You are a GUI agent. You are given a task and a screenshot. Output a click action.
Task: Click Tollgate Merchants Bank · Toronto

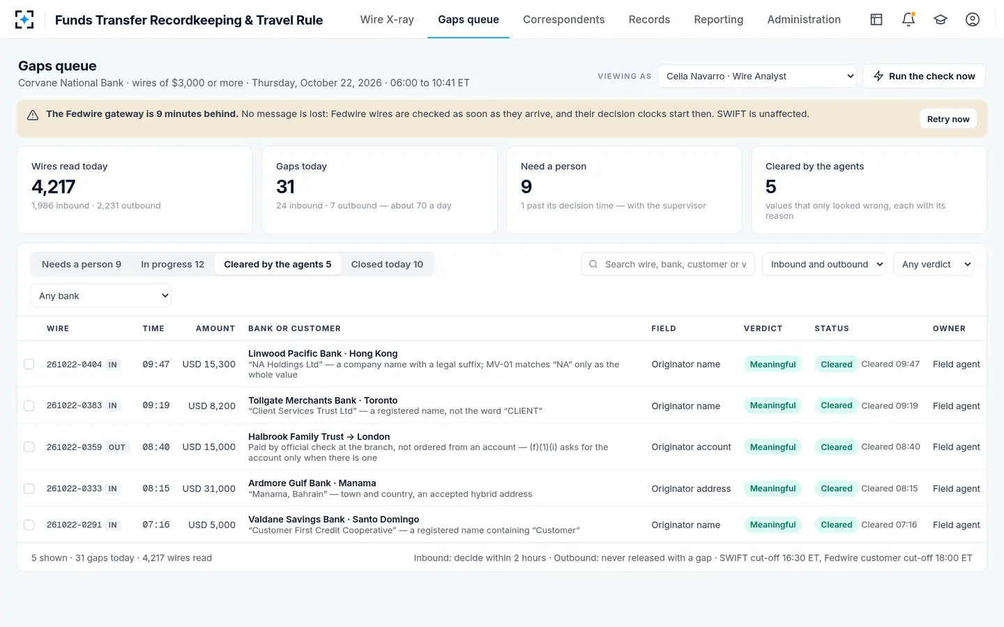click(323, 401)
